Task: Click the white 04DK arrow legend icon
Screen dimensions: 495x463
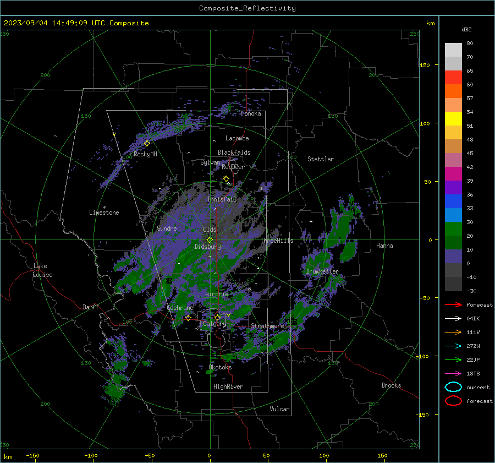Action: pos(453,318)
